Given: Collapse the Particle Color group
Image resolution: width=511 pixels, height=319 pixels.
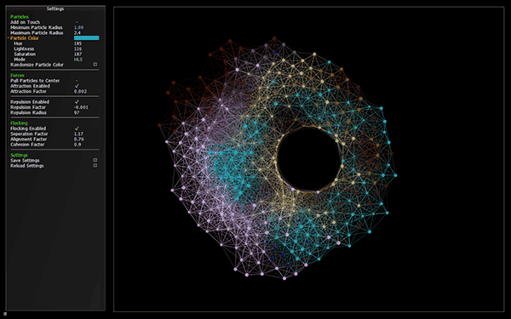Looking at the screenshot, I should pyautogui.click(x=9, y=38).
